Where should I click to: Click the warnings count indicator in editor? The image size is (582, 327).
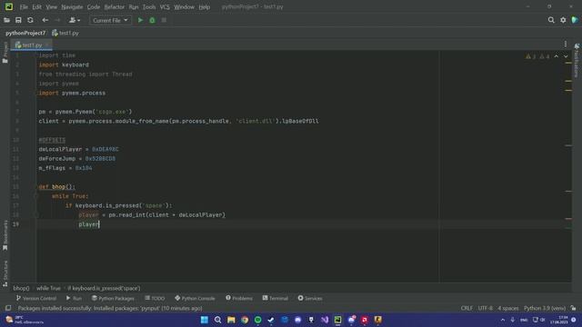tap(531, 56)
